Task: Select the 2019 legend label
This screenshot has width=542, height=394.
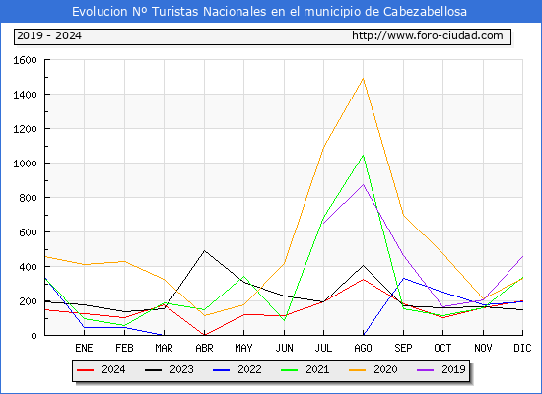Action: pos(453,369)
